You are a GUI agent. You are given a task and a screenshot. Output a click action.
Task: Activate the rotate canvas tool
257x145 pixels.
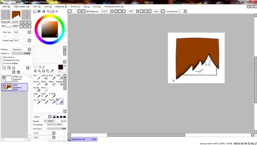click(43, 71)
